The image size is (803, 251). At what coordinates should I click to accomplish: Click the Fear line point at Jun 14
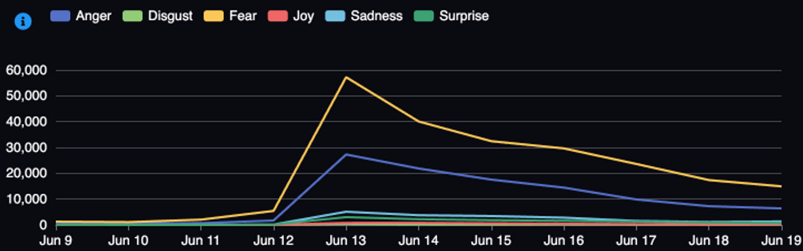(419, 122)
